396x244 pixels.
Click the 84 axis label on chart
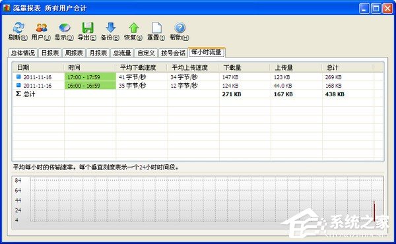coord(18,180)
